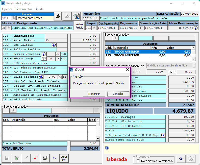Click the Multa value 160,55
Viewport: 200px width, 165px height.
pyautogui.click(x=182, y=131)
